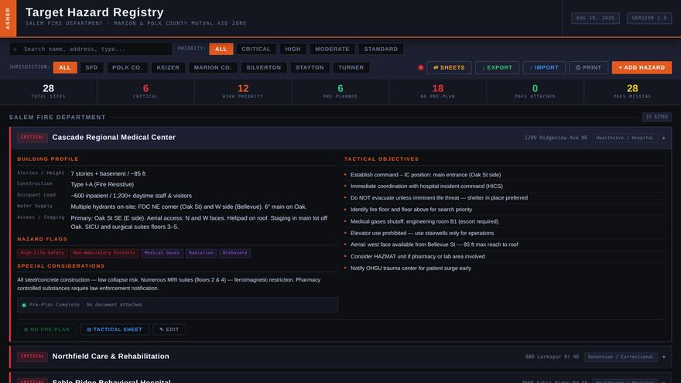The width and height of the screenshot is (681, 383).
Task: Click the 28 PDFs Missing stat
Action: point(632,91)
